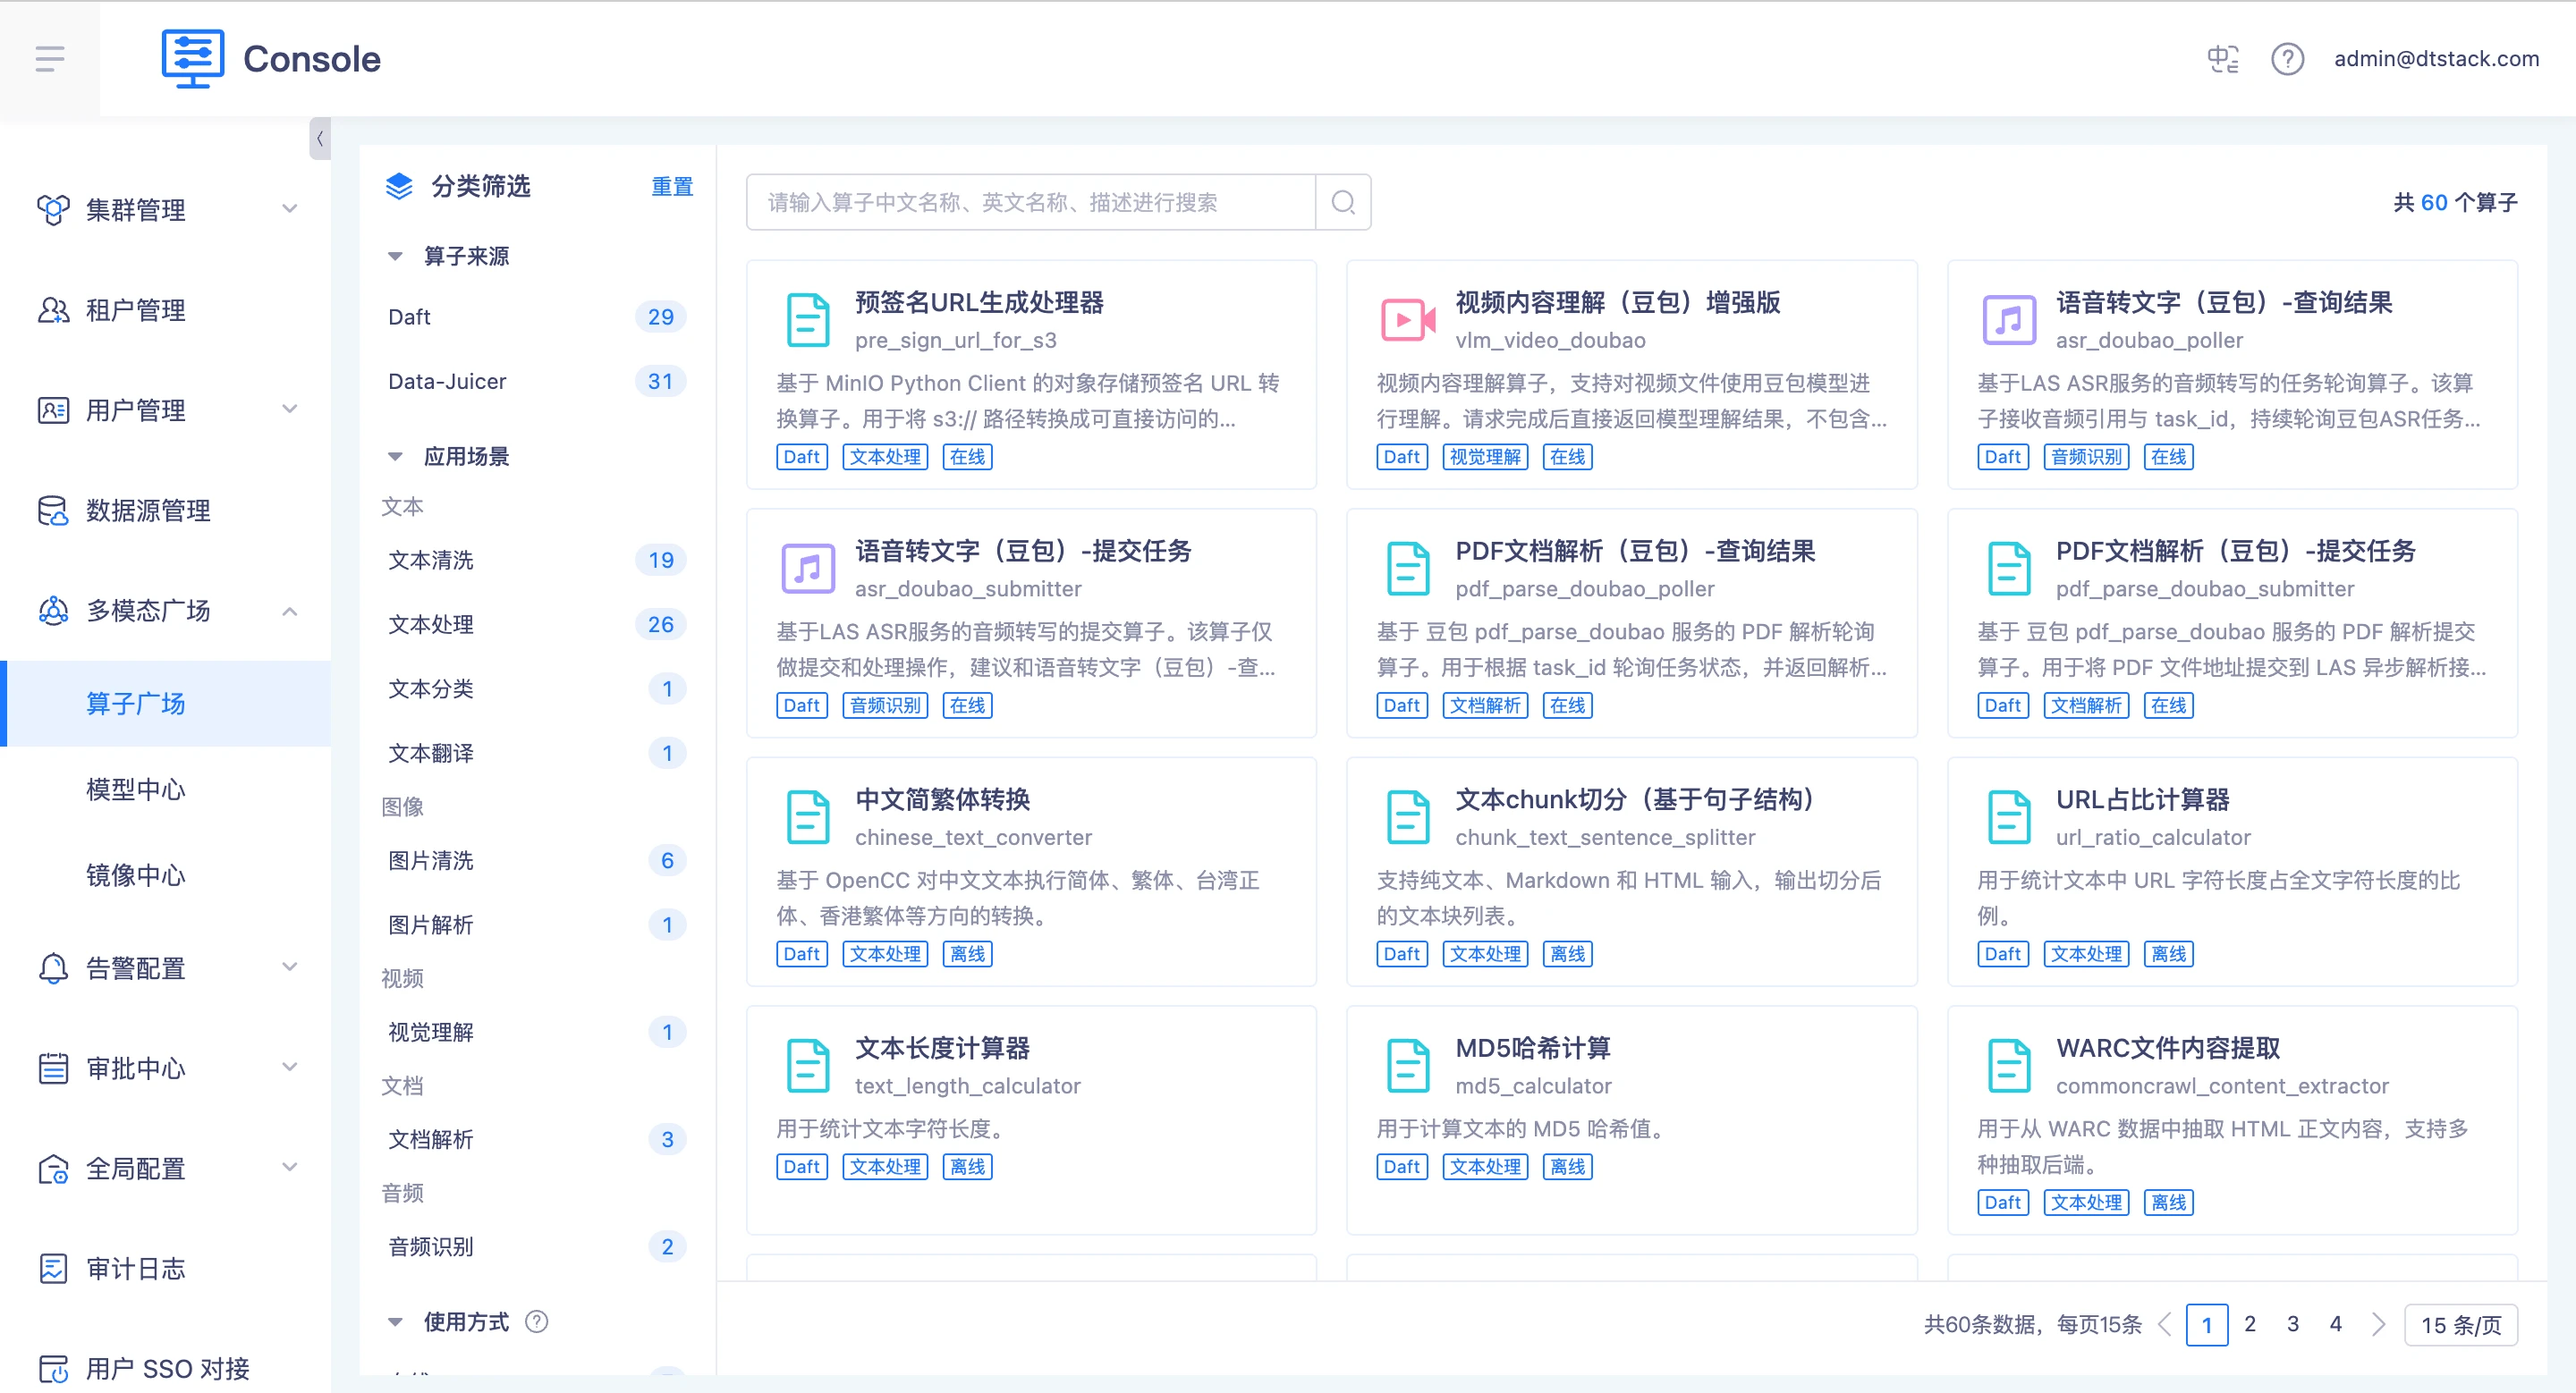Click the 多模态广场 icon
2576x1393 pixels.
53,611
